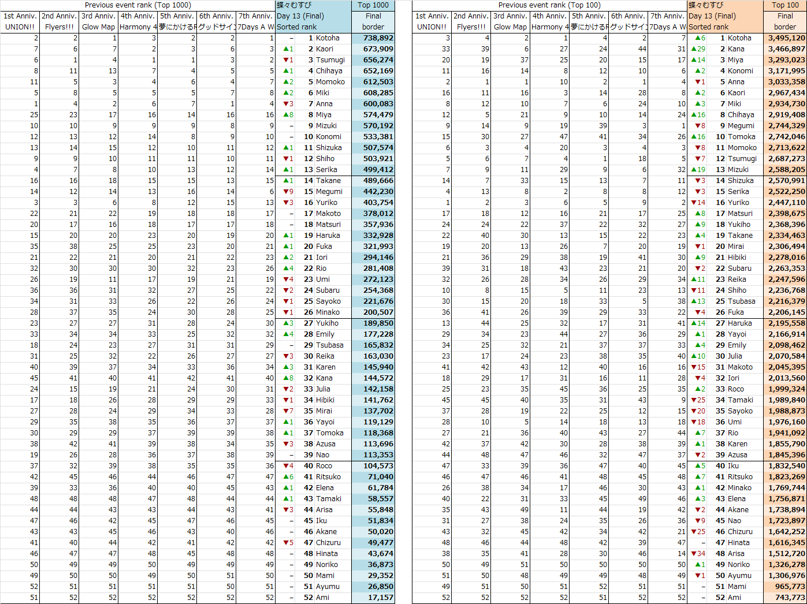Select Yuriko's border value 2,447,110
Viewport: 807px width, 604px height.
pos(785,203)
